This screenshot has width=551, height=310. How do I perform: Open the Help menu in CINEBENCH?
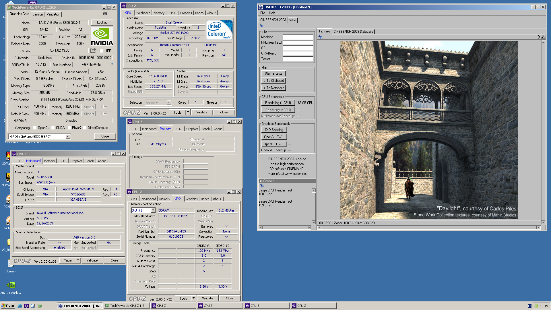[x=272, y=13]
